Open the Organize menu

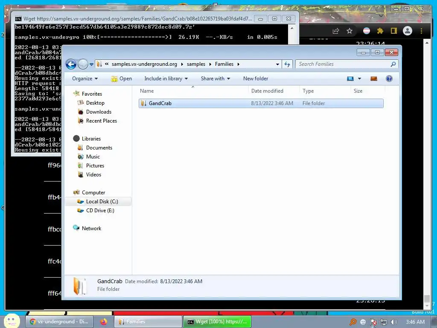coord(85,79)
